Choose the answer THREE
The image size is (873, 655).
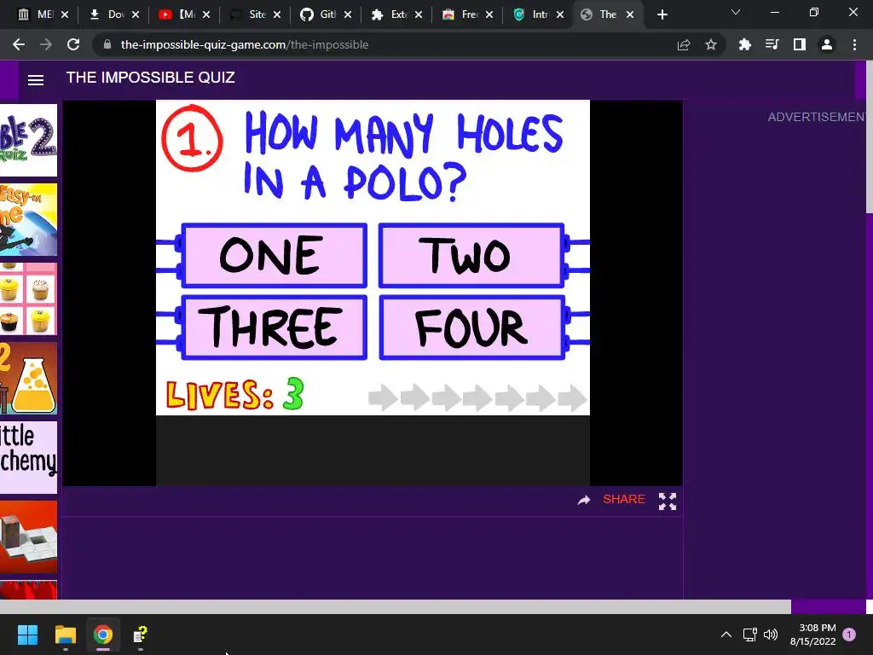[274, 327]
